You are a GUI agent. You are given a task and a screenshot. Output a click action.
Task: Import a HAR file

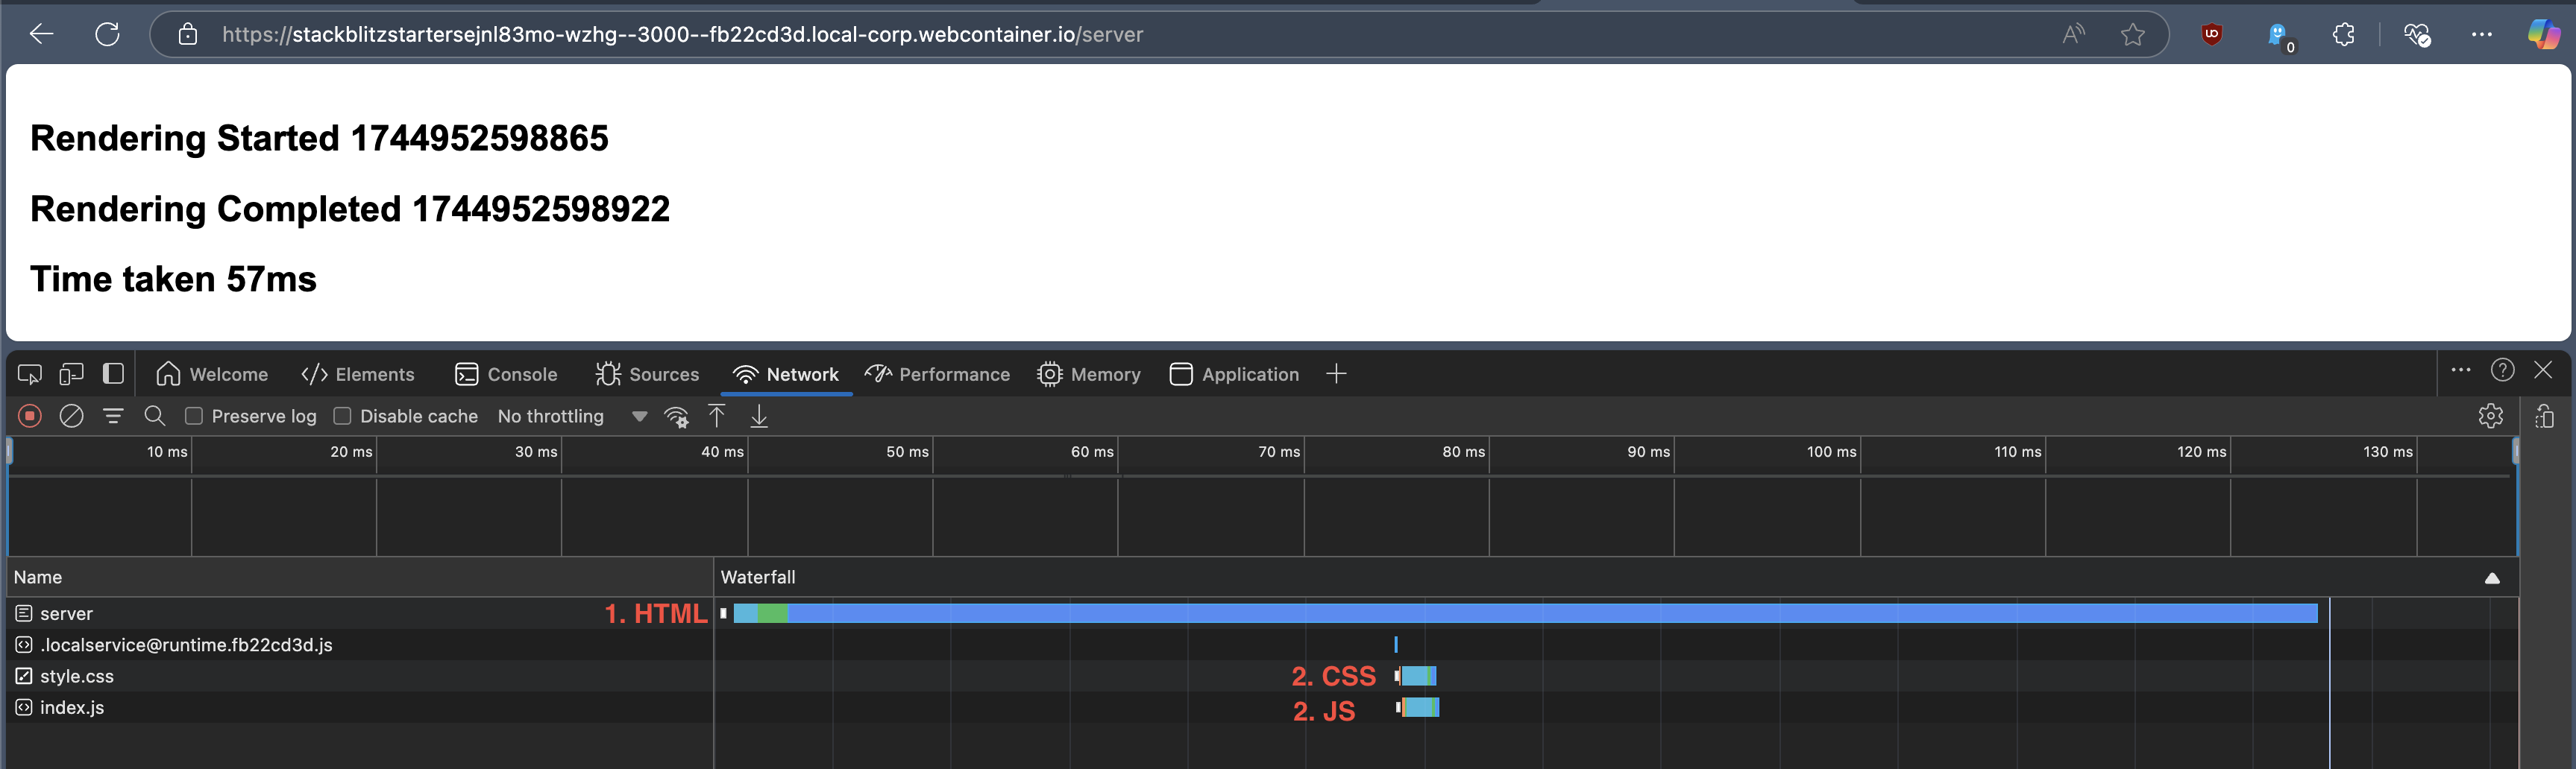click(x=717, y=417)
